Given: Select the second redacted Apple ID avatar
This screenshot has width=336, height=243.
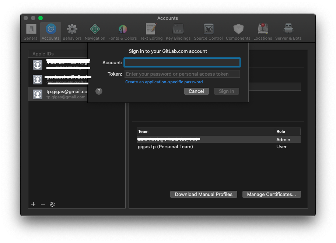Looking at the screenshot, I should [x=38, y=80].
